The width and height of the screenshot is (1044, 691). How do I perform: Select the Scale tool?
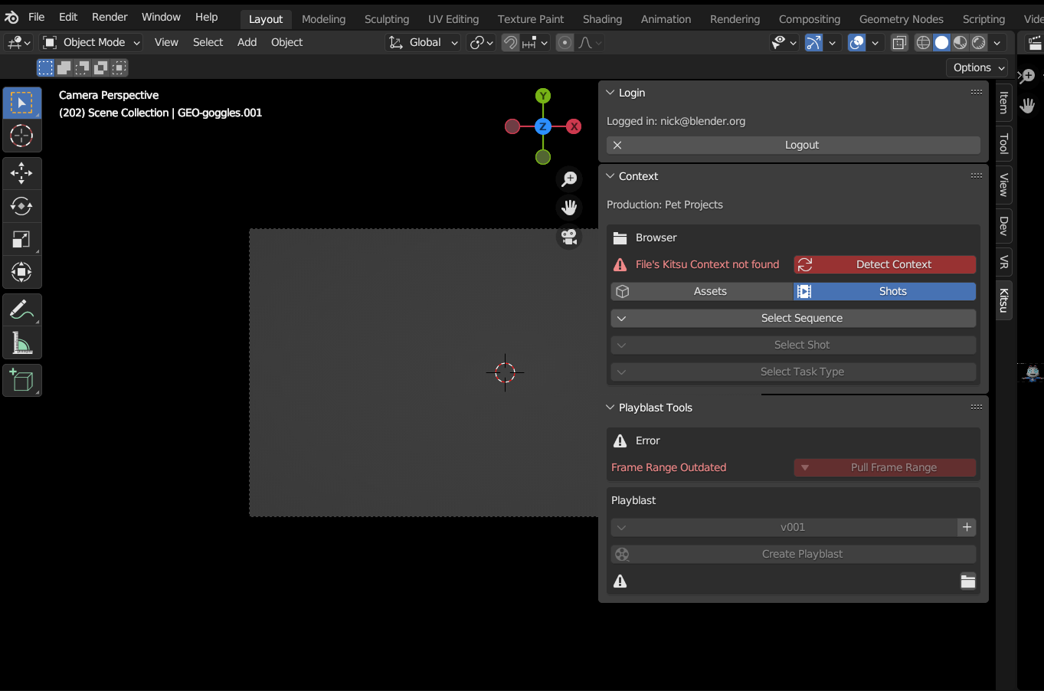pos(21,239)
